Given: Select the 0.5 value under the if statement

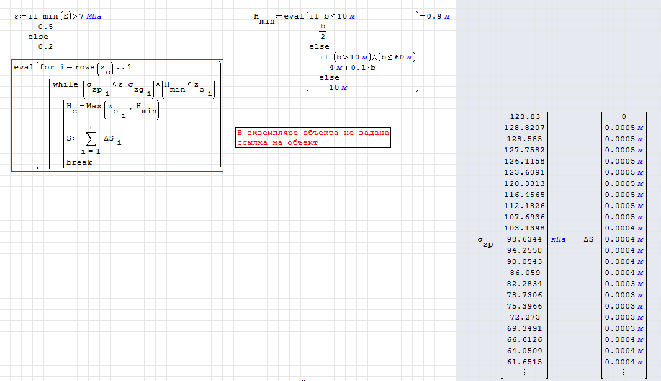Looking at the screenshot, I should coord(45,27).
